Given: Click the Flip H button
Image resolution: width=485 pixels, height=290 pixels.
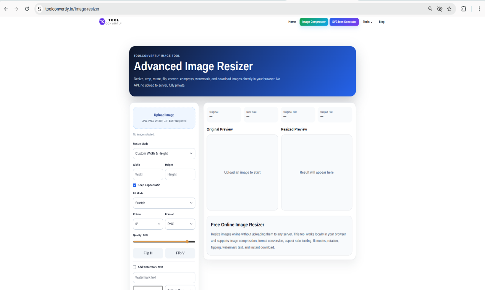Looking at the screenshot, I should 148,253.
